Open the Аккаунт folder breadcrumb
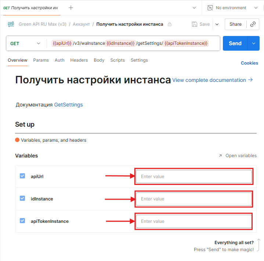Screen dimensions: 264x261 click(x=81, y=24)
